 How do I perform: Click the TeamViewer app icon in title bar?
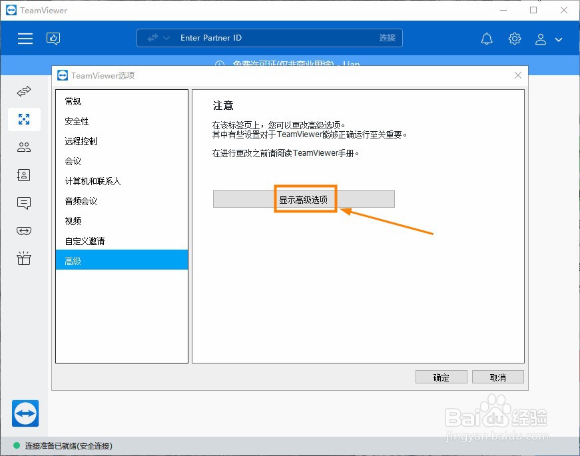pos(11,11)
